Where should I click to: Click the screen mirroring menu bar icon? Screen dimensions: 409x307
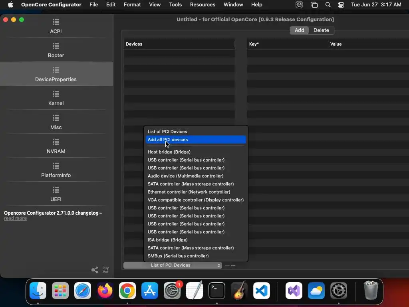[314, 5]
